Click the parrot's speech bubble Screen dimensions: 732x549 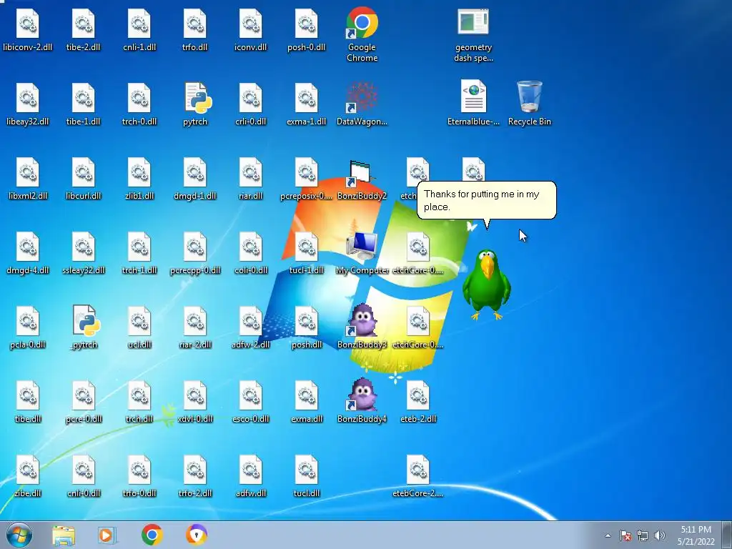coord(486,201)
